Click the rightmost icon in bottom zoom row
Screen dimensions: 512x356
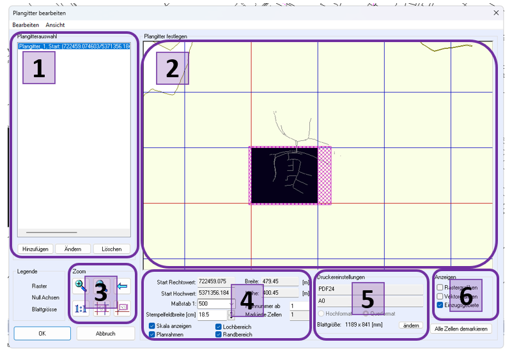click(x=122, y=308)
